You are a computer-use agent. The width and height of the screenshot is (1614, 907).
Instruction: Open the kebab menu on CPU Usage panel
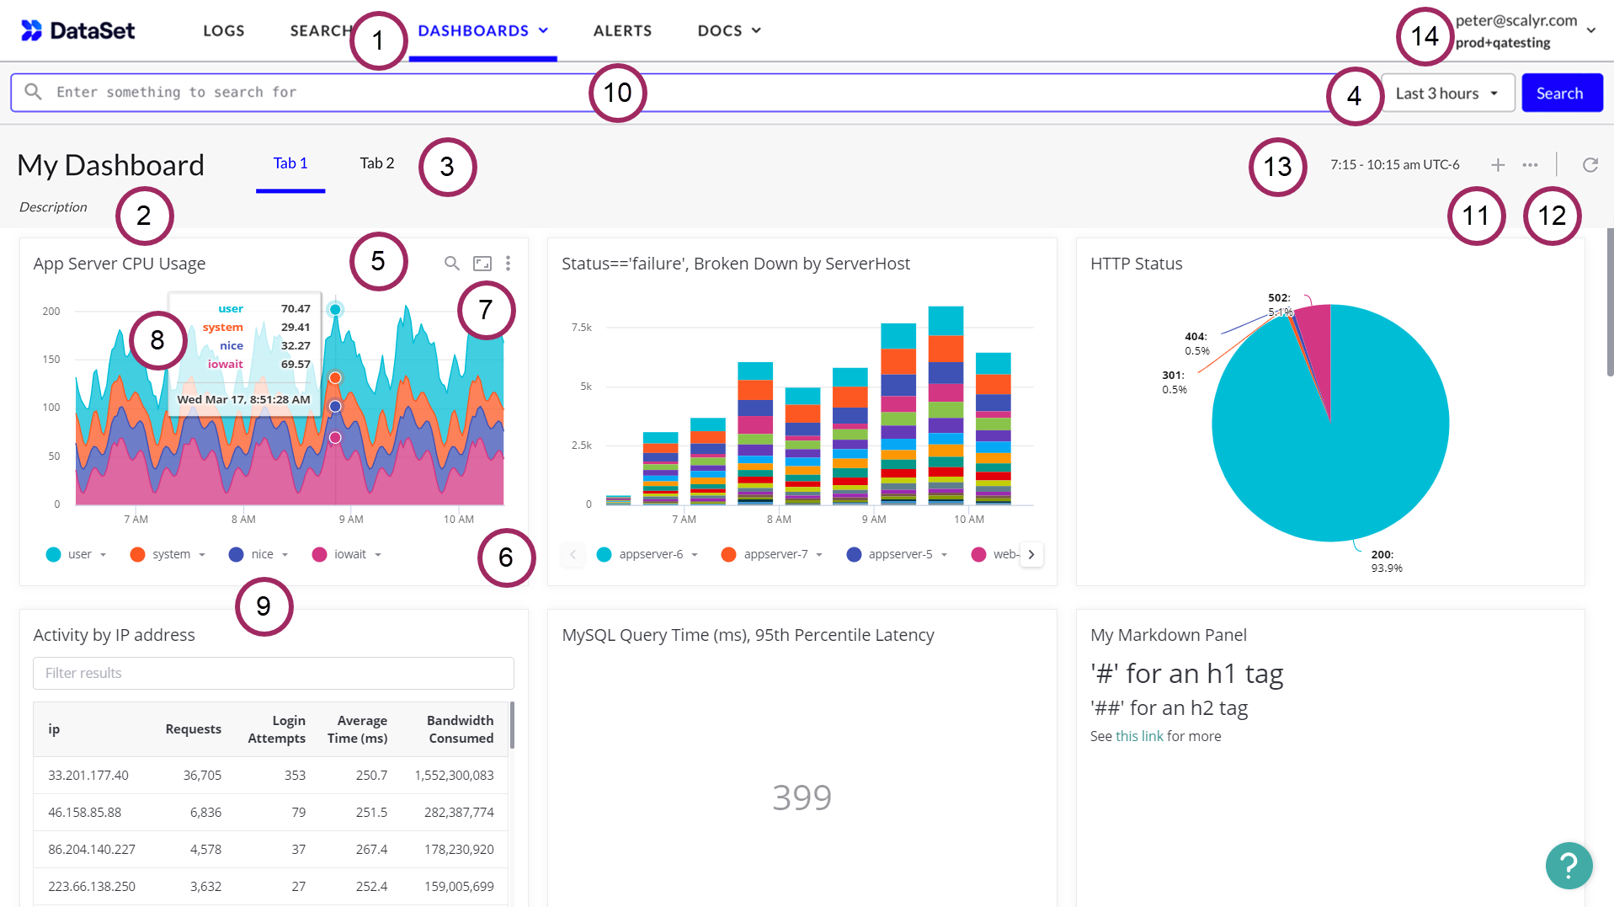pyautogui.click(x=509, y=263)
